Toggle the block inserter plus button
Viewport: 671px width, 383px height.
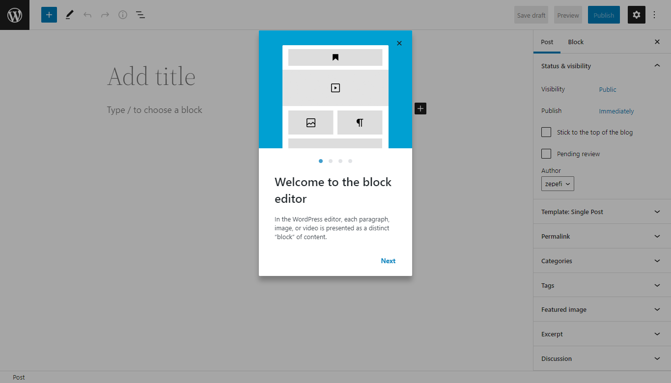[49, 15]
